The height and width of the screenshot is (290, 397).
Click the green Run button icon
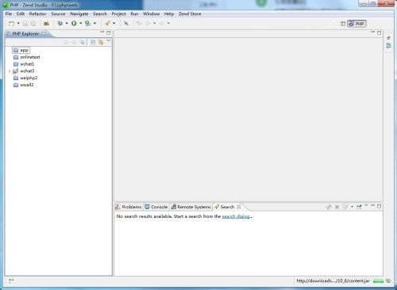tap(74, 24)
